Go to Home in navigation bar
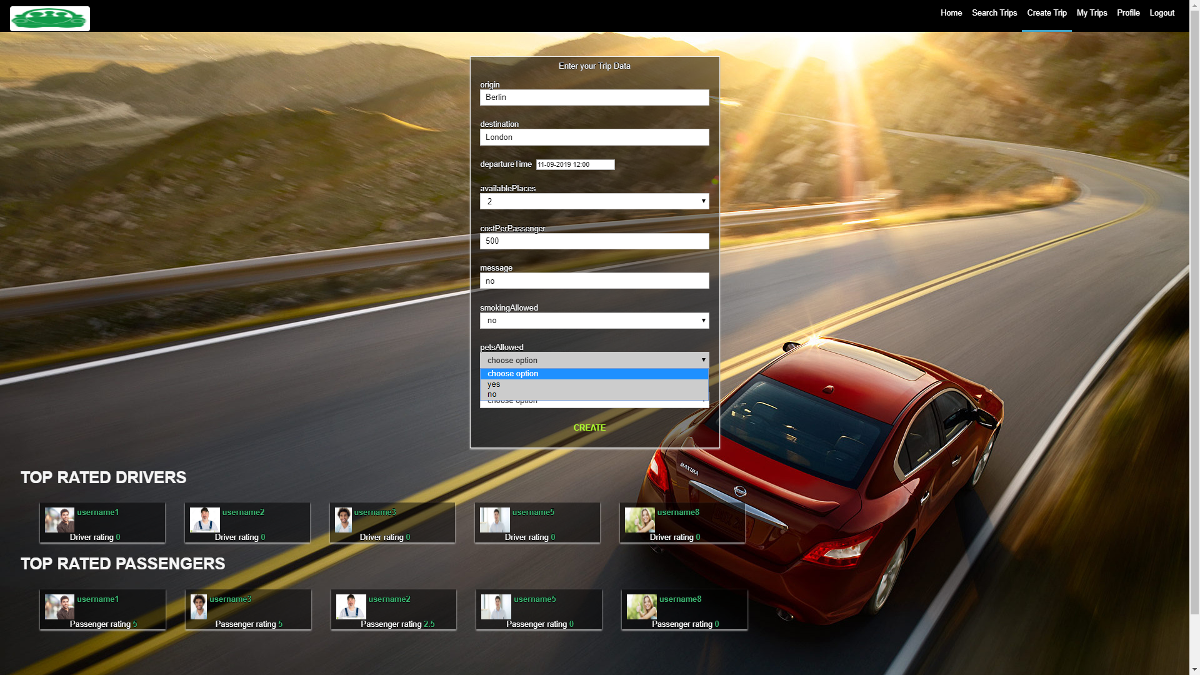 951,13
